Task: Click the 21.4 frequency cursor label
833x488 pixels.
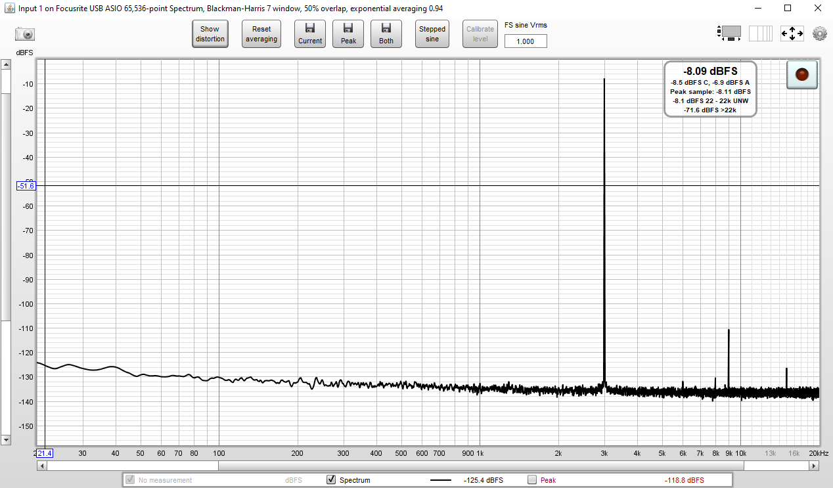Action: pyautogui.click(x=45, y=453)
